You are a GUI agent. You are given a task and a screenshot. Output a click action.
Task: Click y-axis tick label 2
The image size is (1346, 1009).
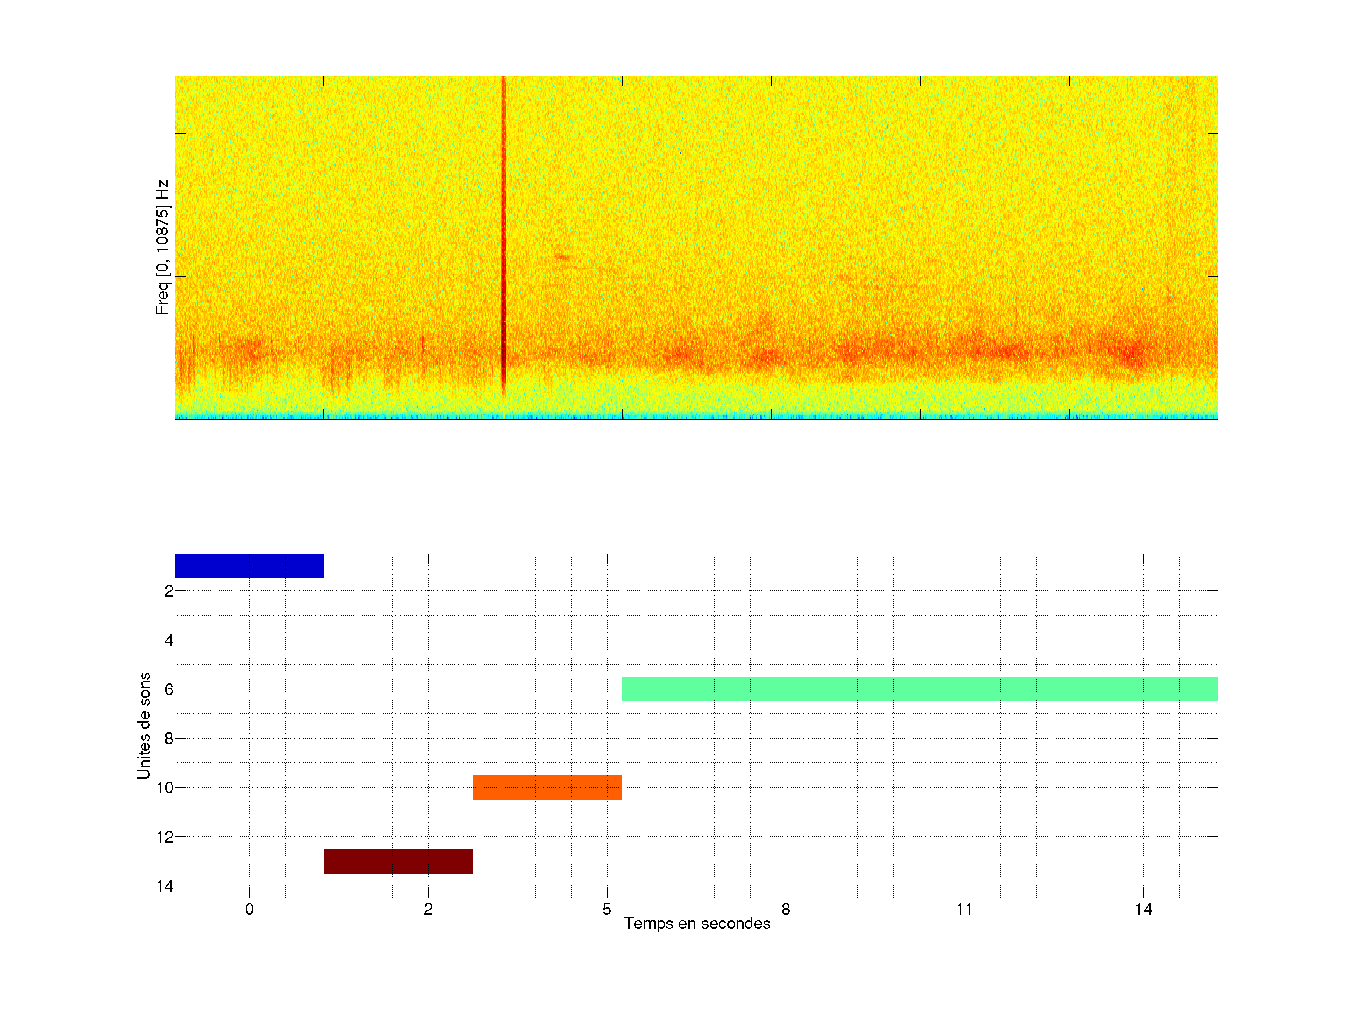169,591
